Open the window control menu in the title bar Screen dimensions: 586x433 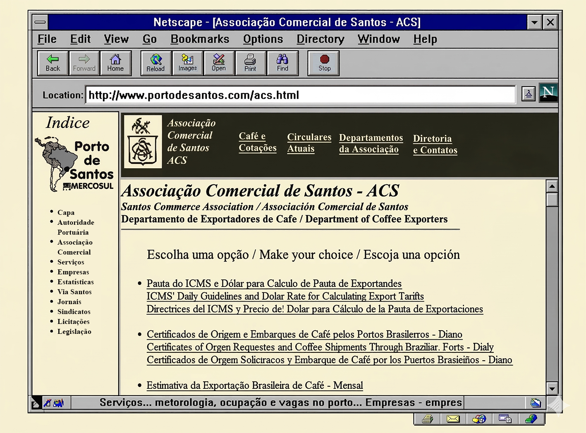(40, 22)
